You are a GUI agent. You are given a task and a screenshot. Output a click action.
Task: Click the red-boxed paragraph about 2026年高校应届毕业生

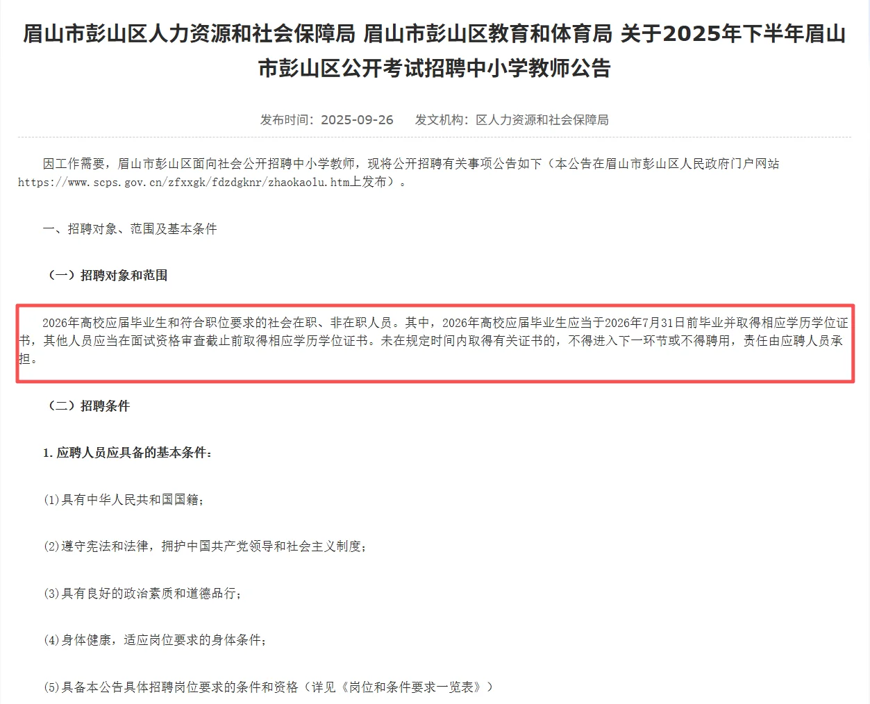coord(433,341)
